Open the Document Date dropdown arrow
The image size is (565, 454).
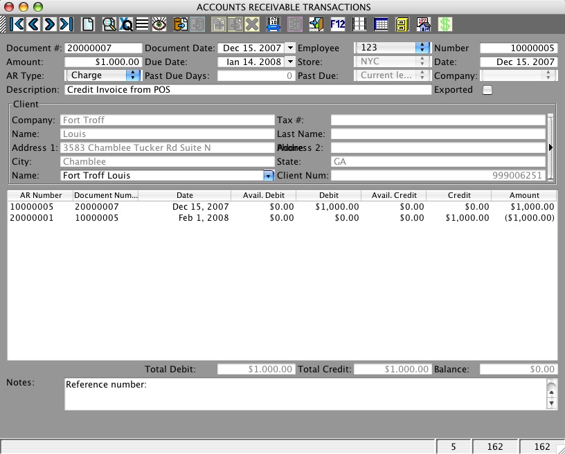(290, 48)
